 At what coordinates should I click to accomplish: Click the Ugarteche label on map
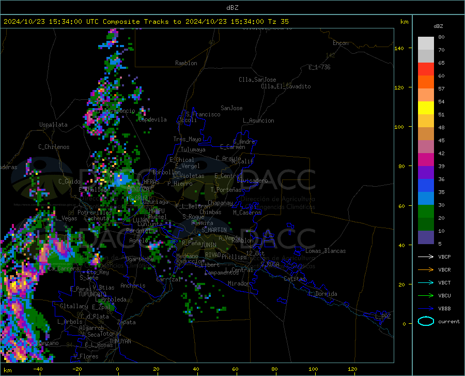tap(139, 259)
